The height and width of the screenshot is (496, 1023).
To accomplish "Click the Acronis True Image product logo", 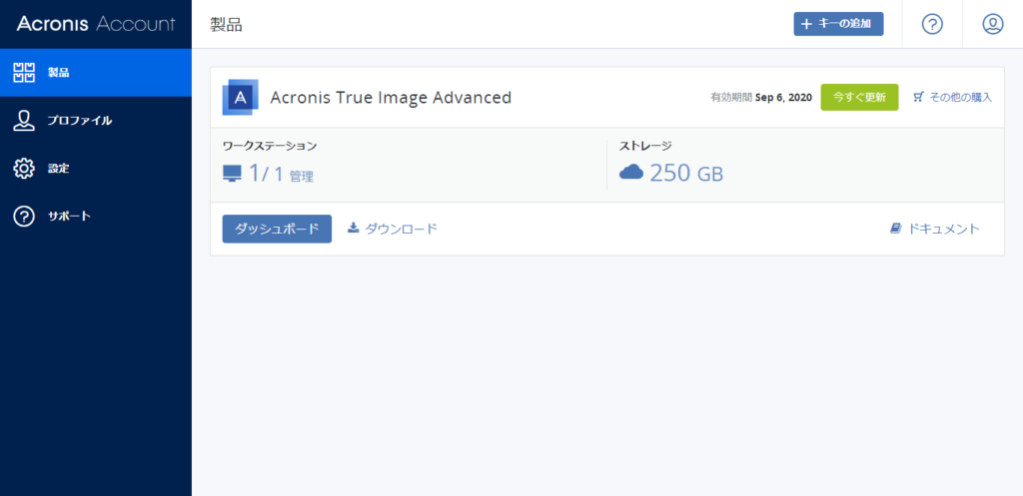I will [240, 97].
